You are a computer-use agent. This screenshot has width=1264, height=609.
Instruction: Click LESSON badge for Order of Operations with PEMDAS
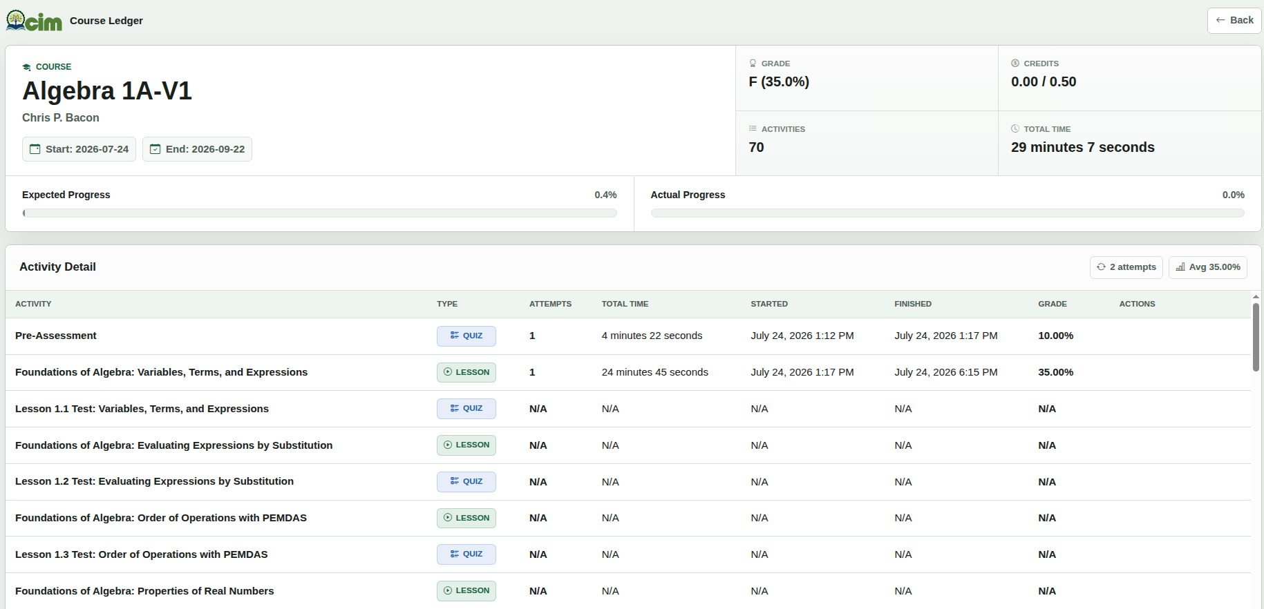[x=466, y=518]
